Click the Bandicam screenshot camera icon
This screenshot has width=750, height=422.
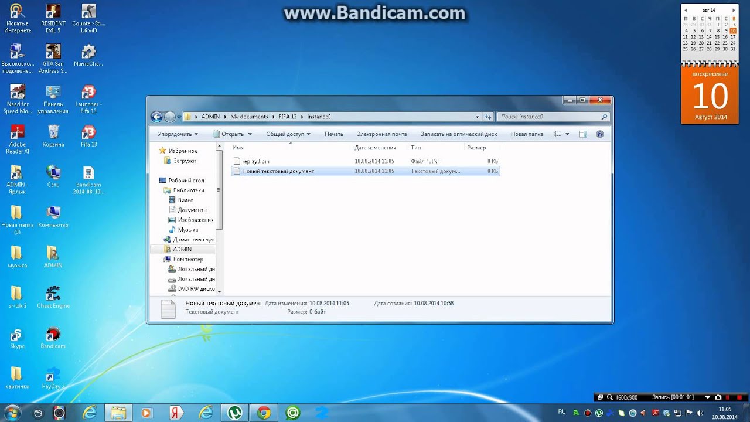click(718, 397)
